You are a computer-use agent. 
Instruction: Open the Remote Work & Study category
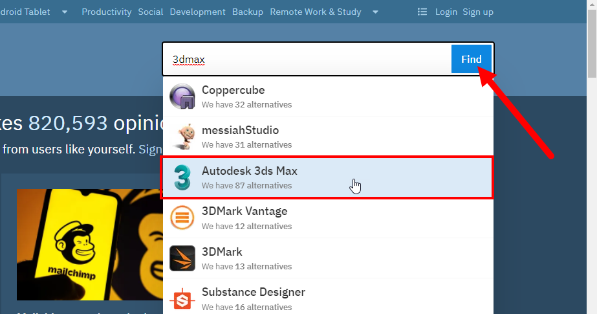coord(316,12)
